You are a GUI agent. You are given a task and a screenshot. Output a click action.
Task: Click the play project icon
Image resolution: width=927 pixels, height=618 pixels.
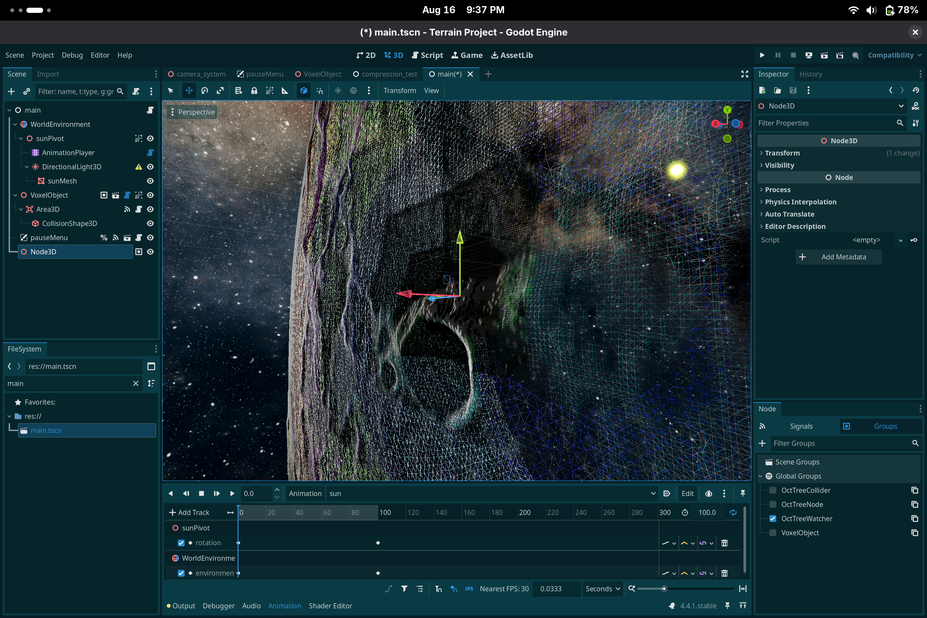pyautogui.click(x=762, y=55)
